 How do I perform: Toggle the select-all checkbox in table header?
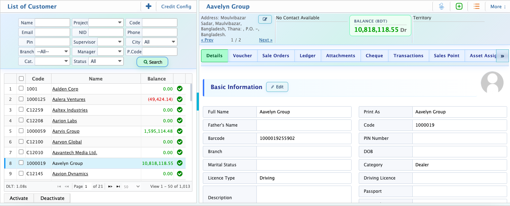[x=21, y=79]
